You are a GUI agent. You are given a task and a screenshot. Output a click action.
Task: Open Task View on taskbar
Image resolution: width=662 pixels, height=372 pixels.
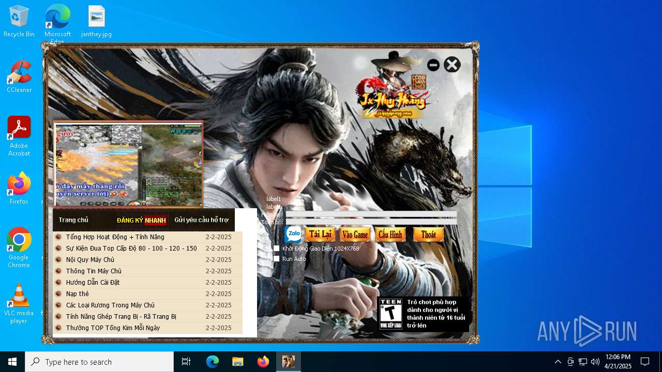point(186,362)
